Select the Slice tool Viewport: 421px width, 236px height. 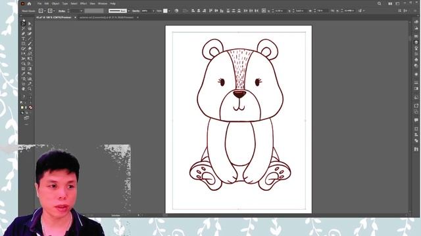30,84
